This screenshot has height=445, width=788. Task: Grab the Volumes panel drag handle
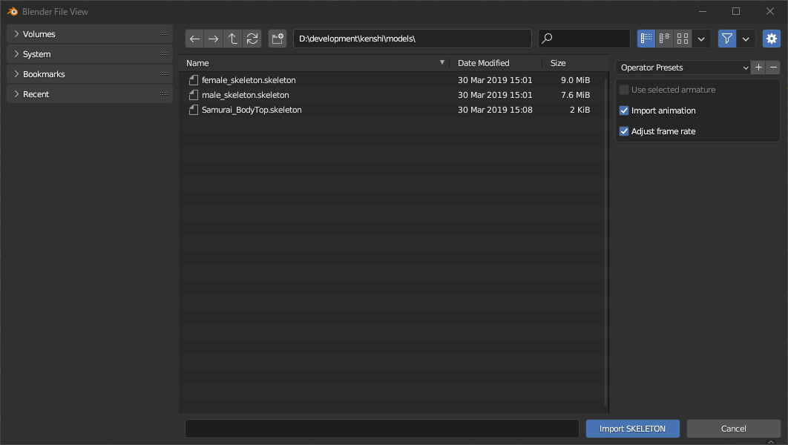[164, 33]
